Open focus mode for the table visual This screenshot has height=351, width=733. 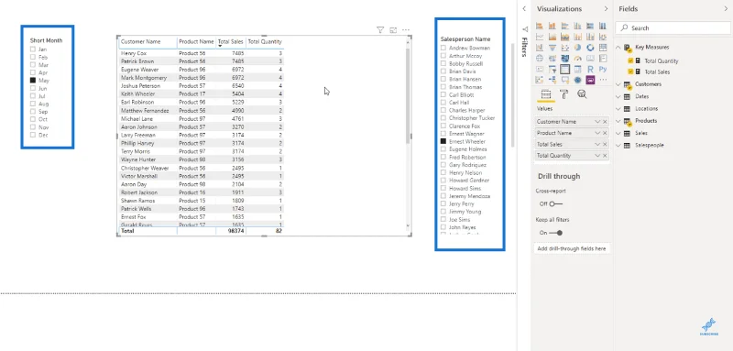pos(393,30)
